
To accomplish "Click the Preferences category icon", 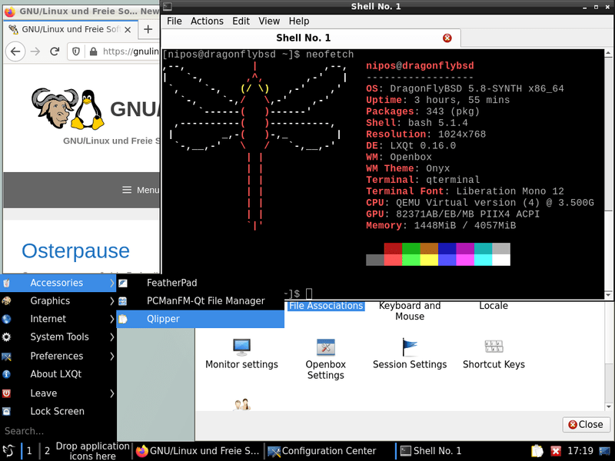I will tap(6, 356).
